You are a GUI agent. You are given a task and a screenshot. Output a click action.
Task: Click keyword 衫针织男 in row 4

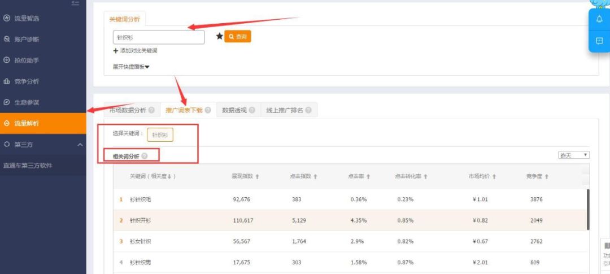[140, 262]
